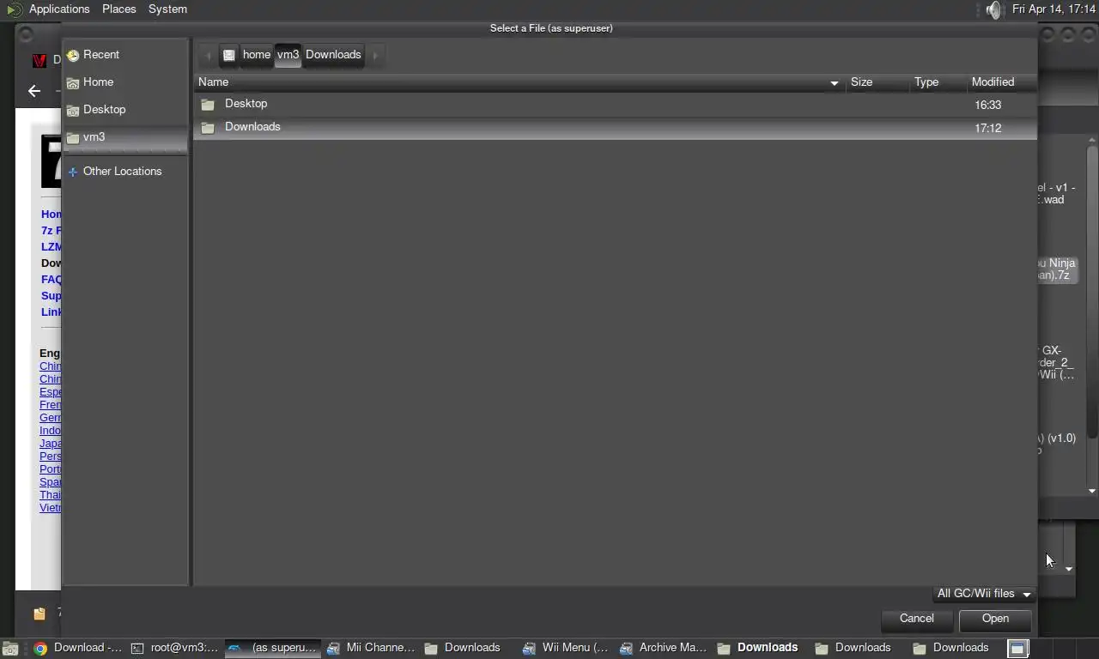
Task: Cancel the file selection dialog
Action: [916, 619]
